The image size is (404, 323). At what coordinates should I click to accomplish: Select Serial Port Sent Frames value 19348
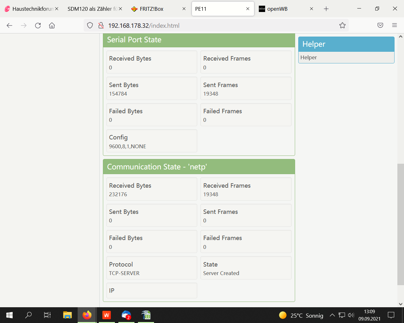(x=211, y=94)
